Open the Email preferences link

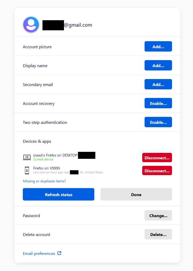(39, 254)
